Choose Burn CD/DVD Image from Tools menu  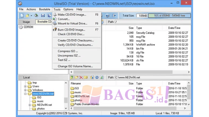pyautogui.click(x=71, y=30)
